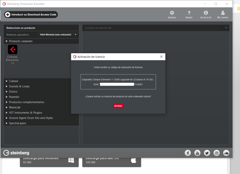Open Ajustes gear settings
The width and height of the screenshot is (240, 174).
[172, 14]
